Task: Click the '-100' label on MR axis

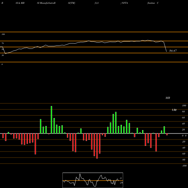Action: click(184, 166)
